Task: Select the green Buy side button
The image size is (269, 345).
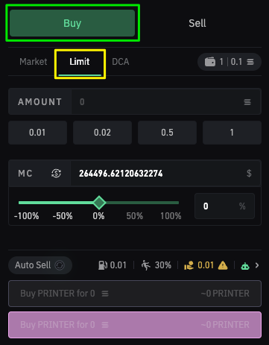Action: pyautogui.click(x=72, y=23)
